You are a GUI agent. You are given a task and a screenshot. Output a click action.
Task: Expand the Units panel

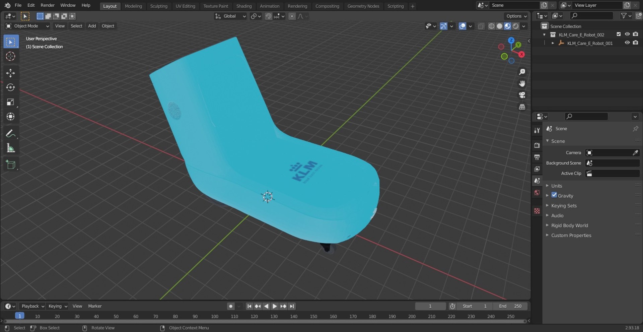[x=557, y=186]
